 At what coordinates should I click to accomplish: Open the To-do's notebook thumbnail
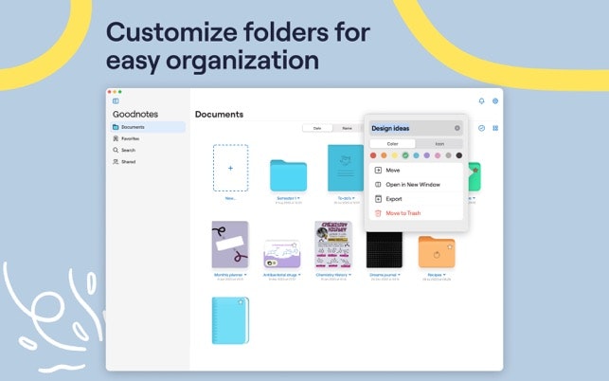click(346, 168)
